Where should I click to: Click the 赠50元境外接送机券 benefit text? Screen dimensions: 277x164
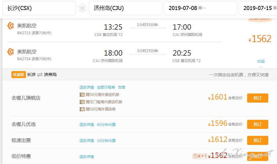pyautogui.click(x=103, y=95)
